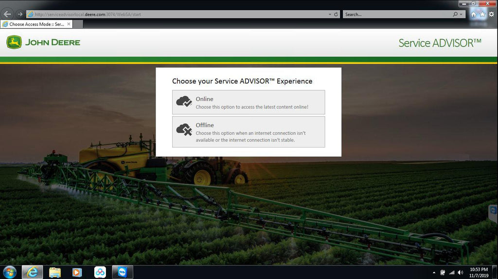Choose the Offline Service ADVISOR option
Image resolution: width=498 pixels, height=279 pixels.
pyautogui.click(x=249, y=132)
